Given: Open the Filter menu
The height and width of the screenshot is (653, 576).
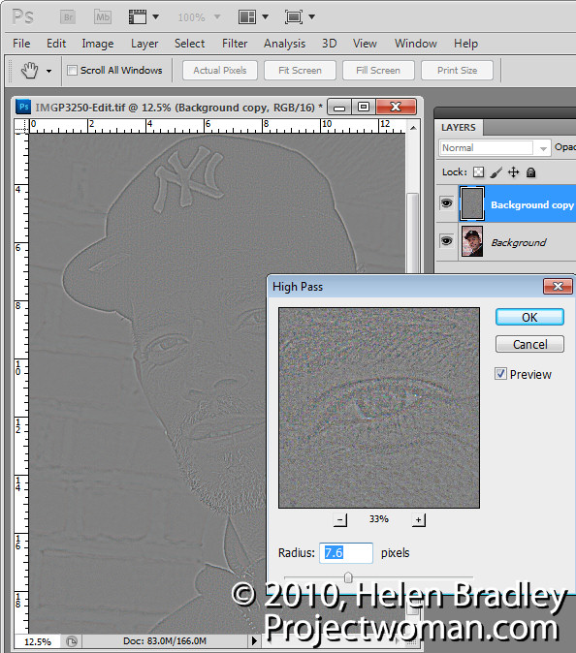Looking at the screenshot, I should point(235,44).
